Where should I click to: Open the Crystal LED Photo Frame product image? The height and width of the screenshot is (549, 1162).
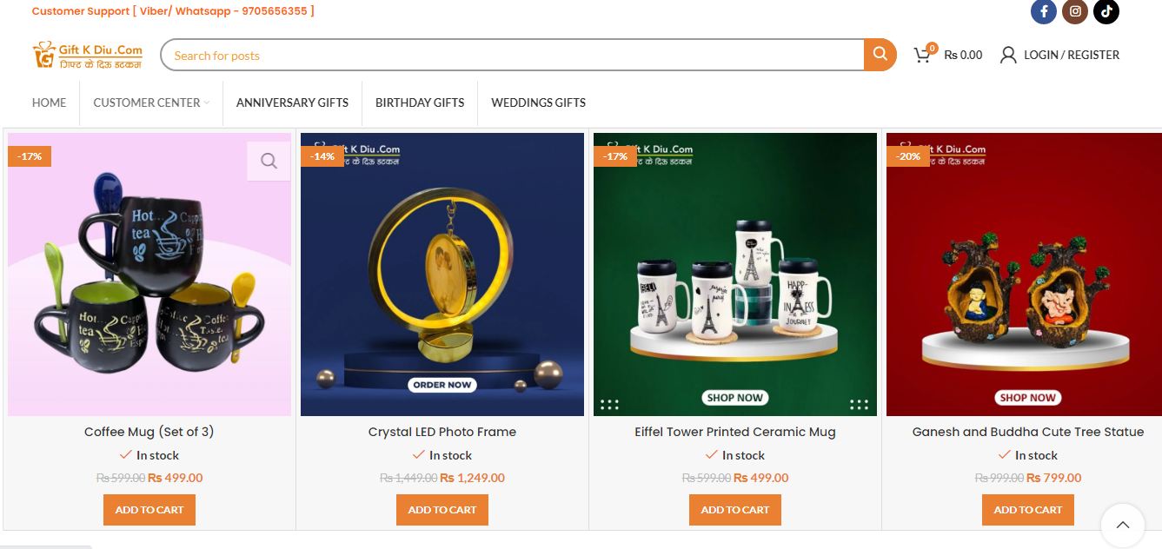(x=442, y=274)
